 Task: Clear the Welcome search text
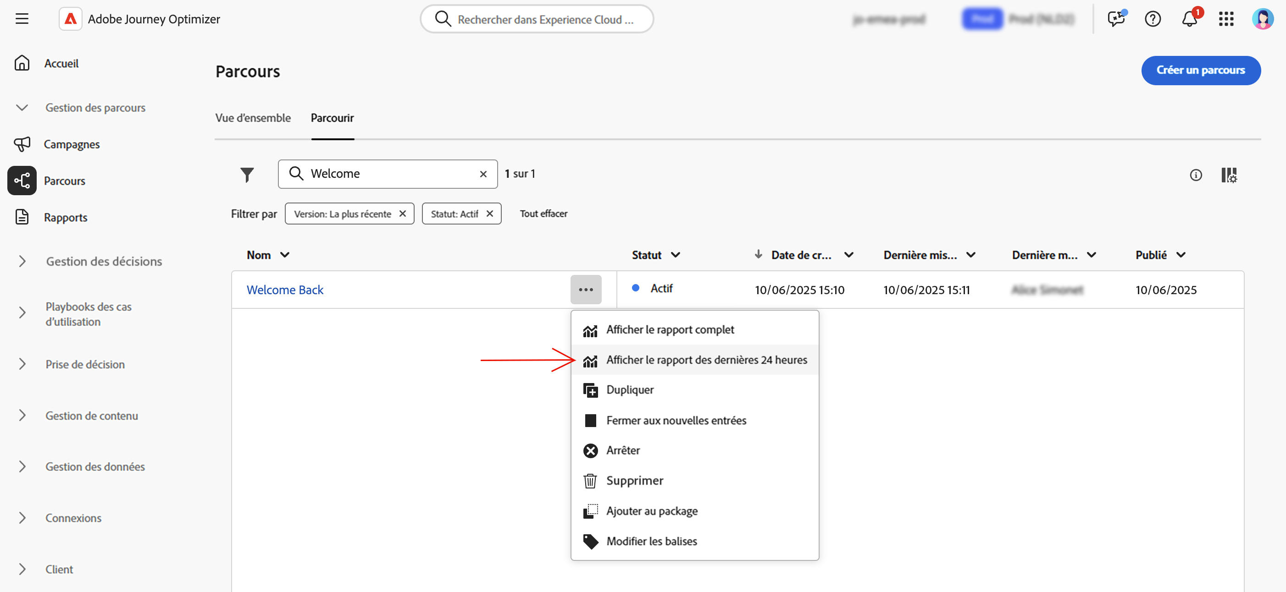click(483, 174)
